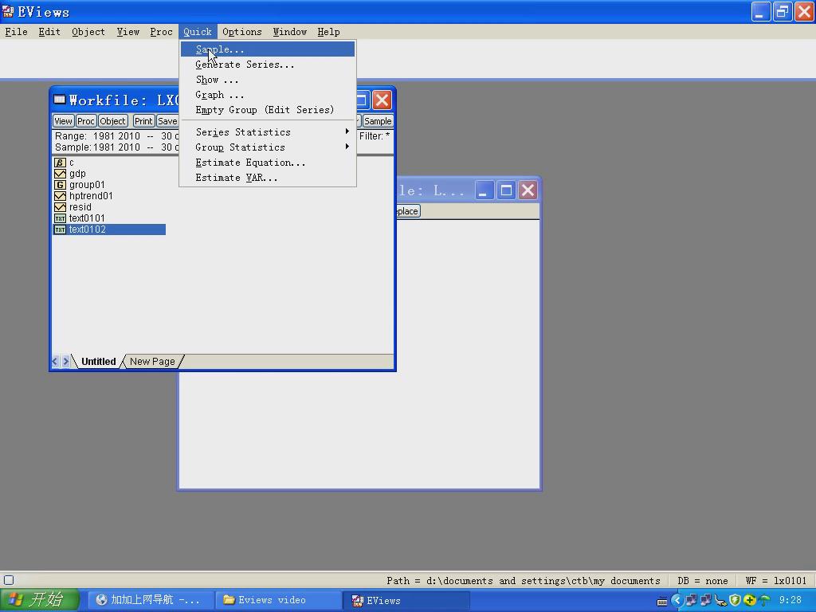Click the Path status bar entry
The height and width of the screenshot is (612, 816).
tap(523, 581)
